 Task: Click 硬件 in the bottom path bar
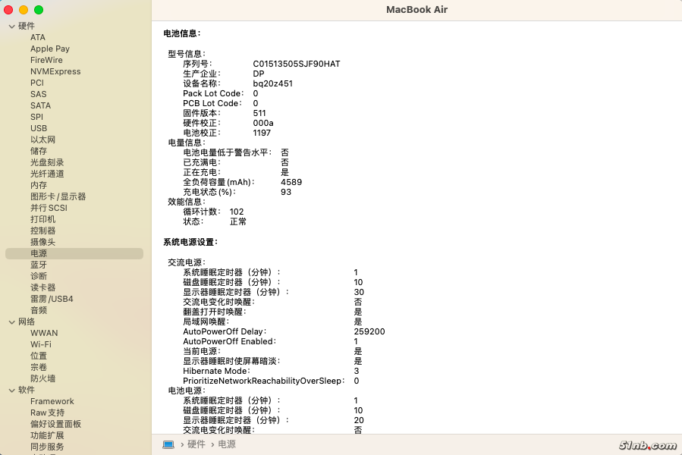pos(196,444)
